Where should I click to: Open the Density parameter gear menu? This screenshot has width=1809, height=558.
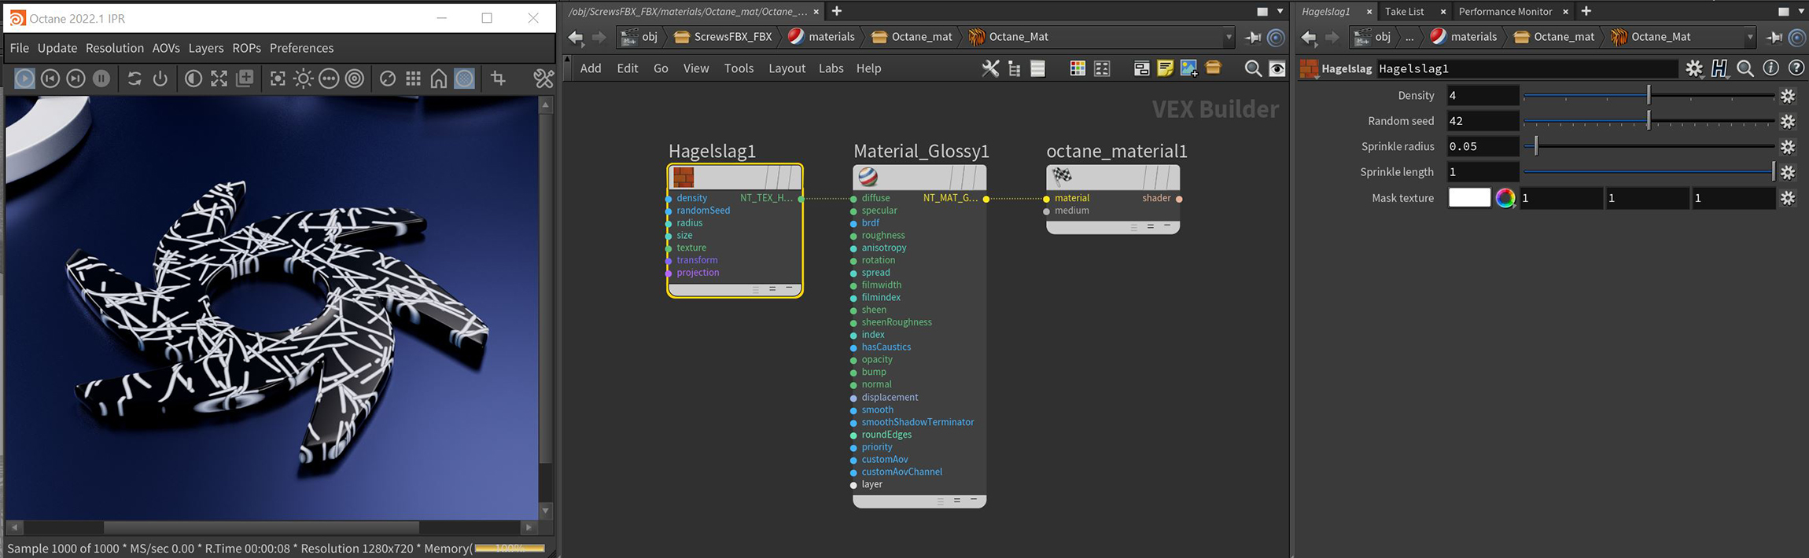pos(1788,96)
